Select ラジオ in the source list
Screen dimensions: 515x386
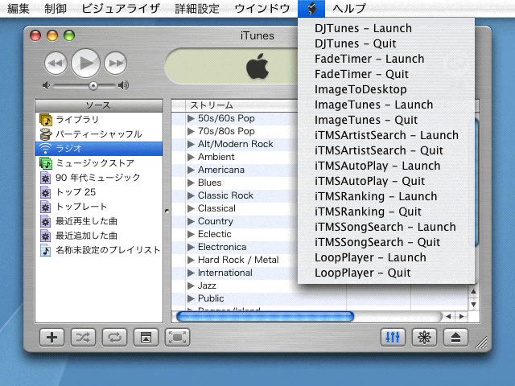99,148
